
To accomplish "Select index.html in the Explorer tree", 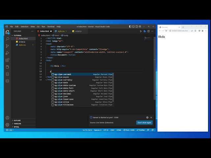I will 23,39.
